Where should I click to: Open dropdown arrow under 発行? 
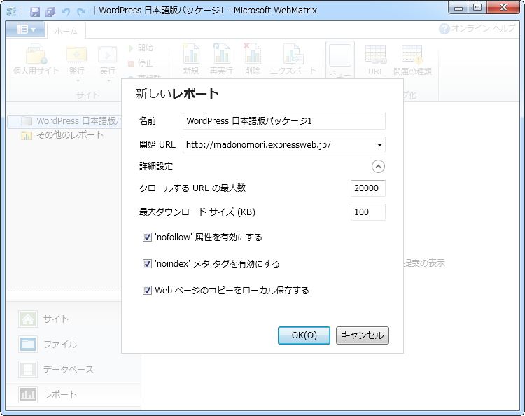78,81
